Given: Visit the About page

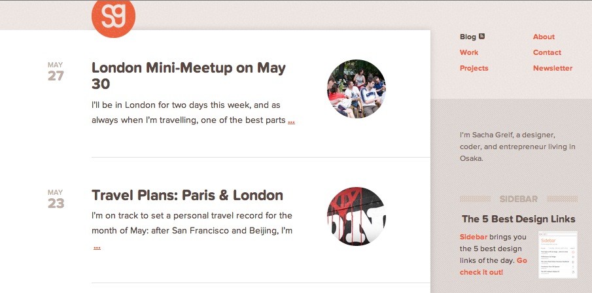Looking at the screenshot, I should point(544,37).
